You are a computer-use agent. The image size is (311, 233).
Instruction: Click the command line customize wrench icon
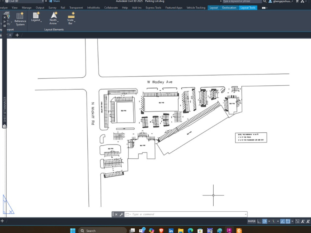[121, 214]
